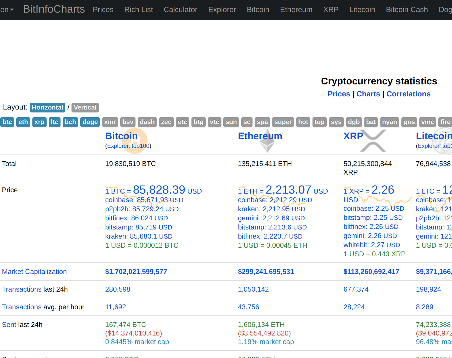Screen dimensions: 452x358
Task: Click the BitInfoCharts site logo
Action: pos(54,9)
